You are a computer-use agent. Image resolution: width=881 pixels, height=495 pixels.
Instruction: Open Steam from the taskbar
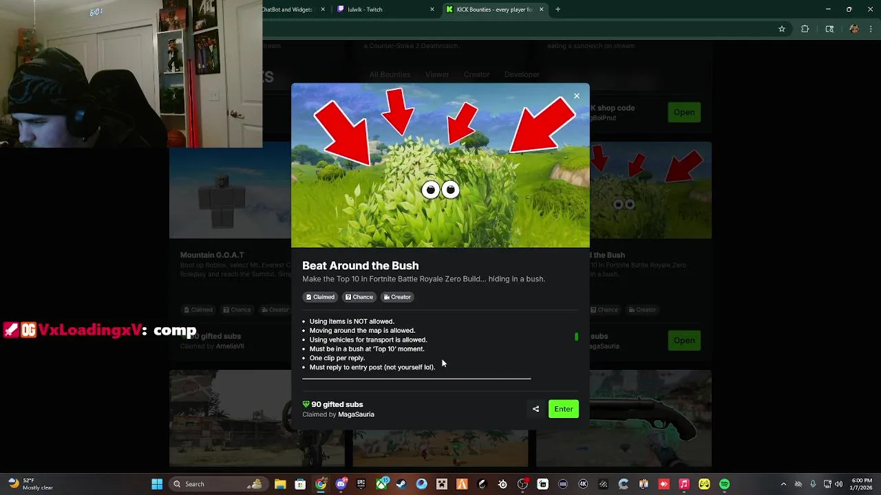point(401,484)
